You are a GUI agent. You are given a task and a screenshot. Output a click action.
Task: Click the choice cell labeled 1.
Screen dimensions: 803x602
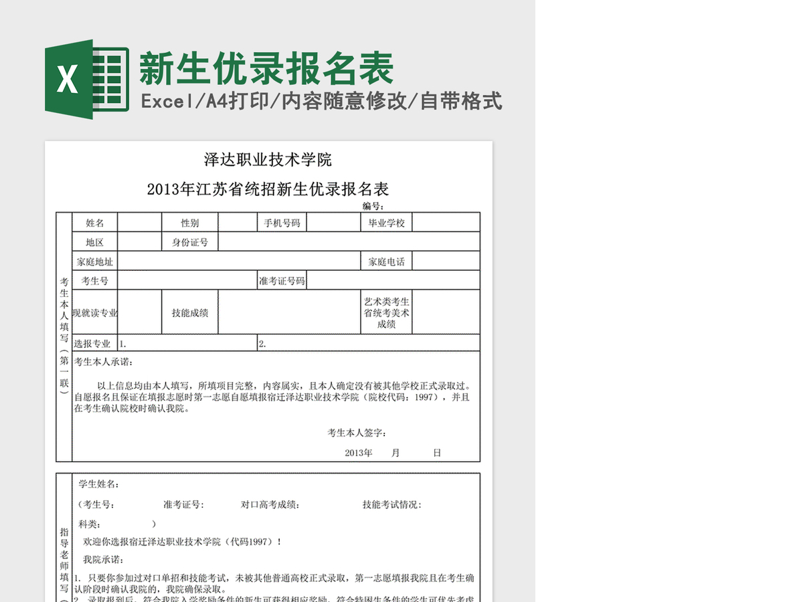[x=187, y=343]
